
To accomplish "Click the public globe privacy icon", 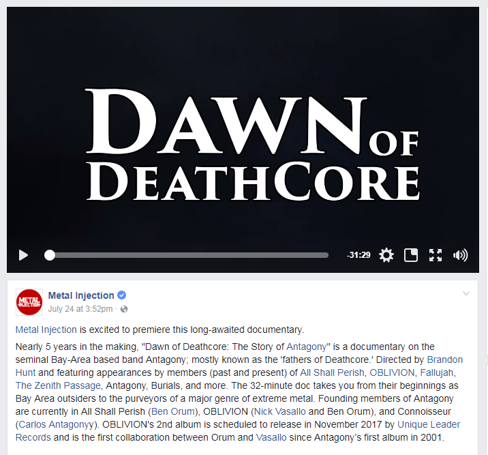I will pos(124,309).
